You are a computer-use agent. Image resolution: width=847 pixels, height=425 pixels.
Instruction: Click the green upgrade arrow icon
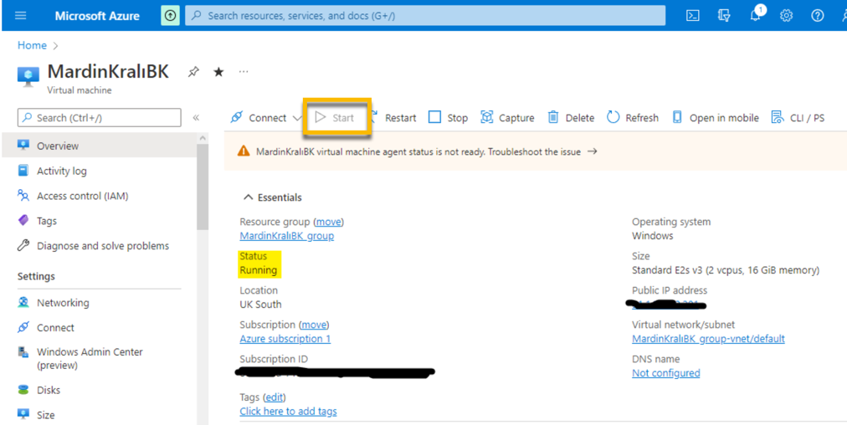click(x=170, y=16)
